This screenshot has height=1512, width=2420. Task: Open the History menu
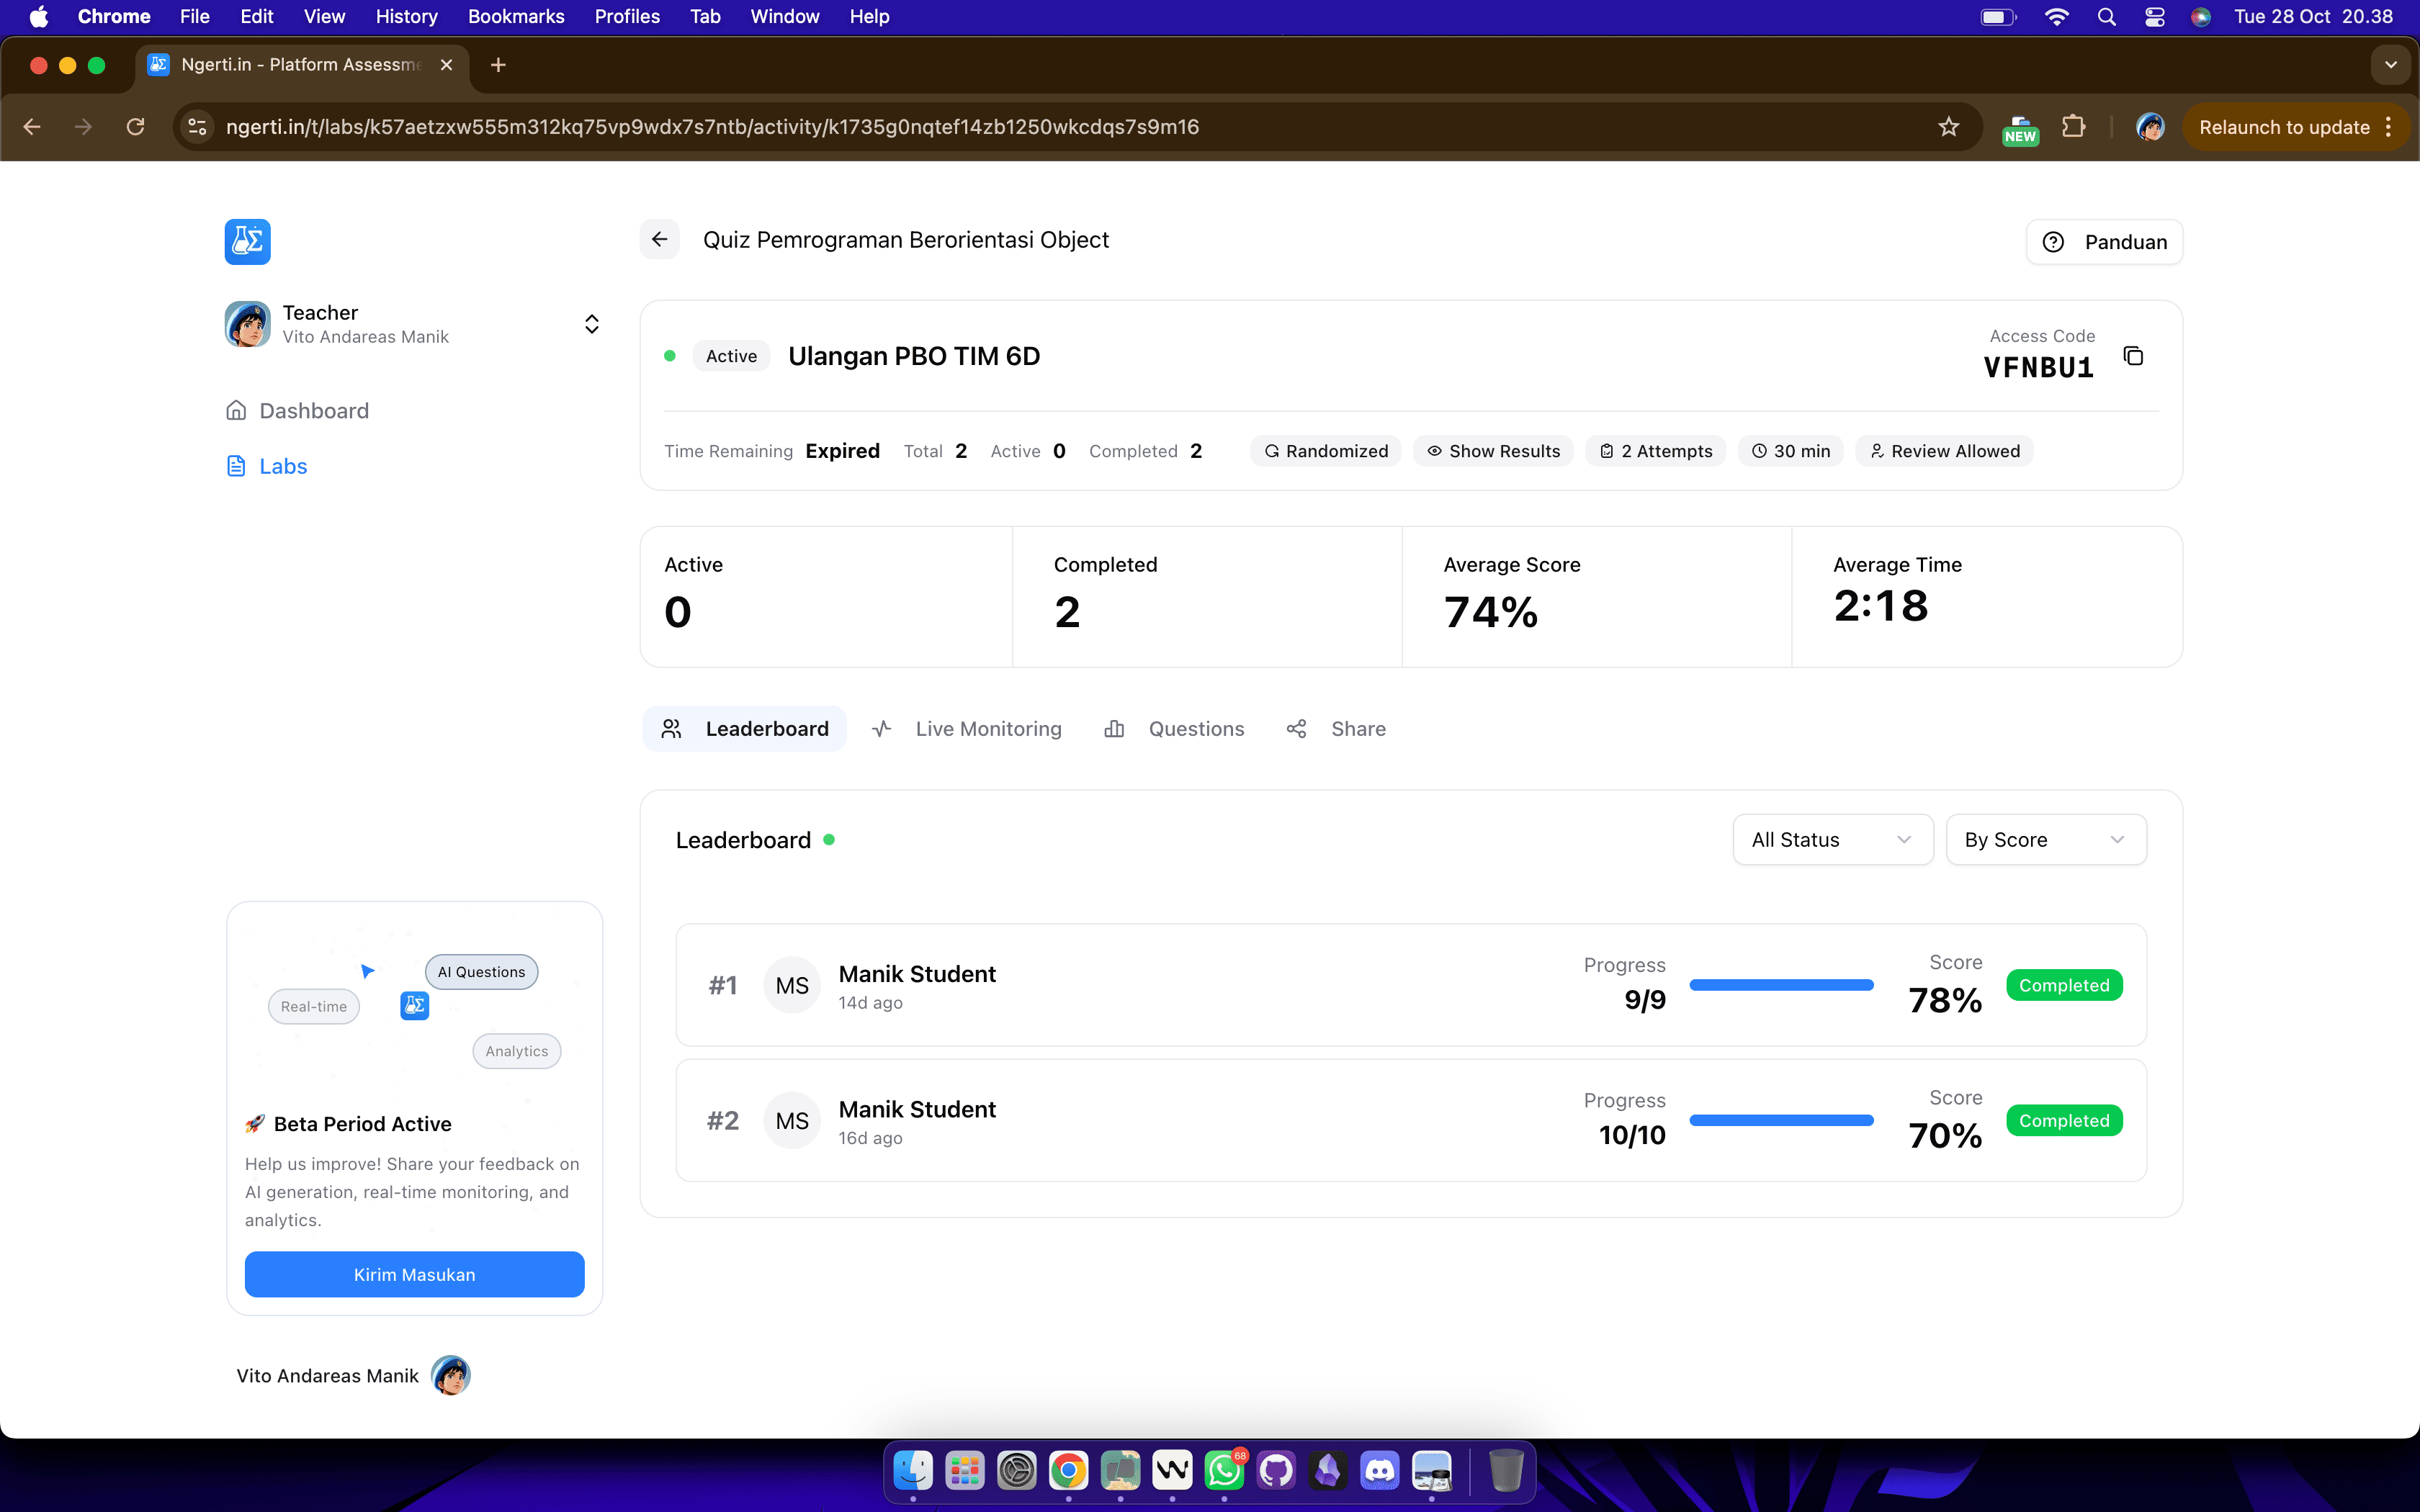406,16
